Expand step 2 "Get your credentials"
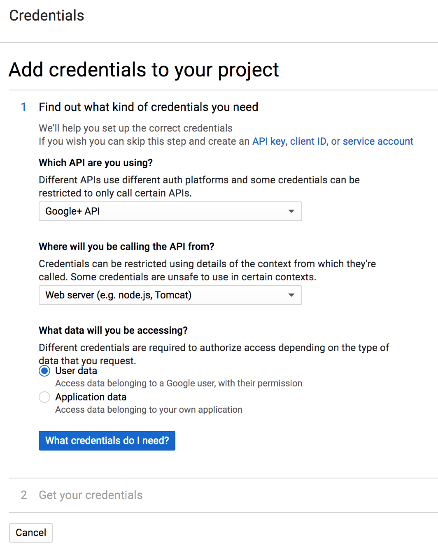Viewport: 438px width, 550px height. [91, 495]
